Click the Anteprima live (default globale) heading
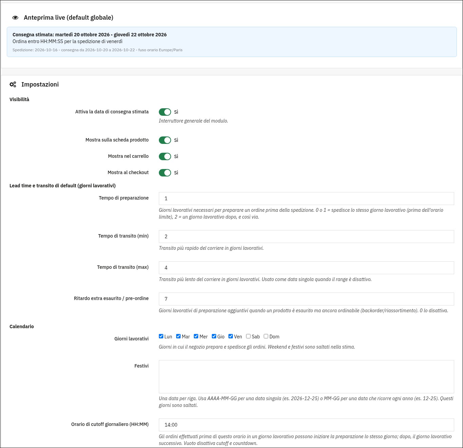Image resolution: width=463 pixels, height=448 pixels. click(x=69, y=18)
